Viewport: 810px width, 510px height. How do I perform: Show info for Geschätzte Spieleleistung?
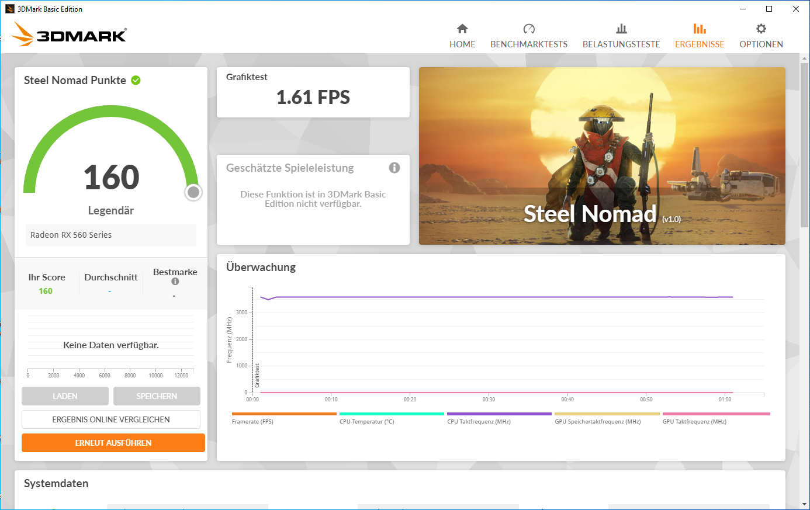coord(394,168)
